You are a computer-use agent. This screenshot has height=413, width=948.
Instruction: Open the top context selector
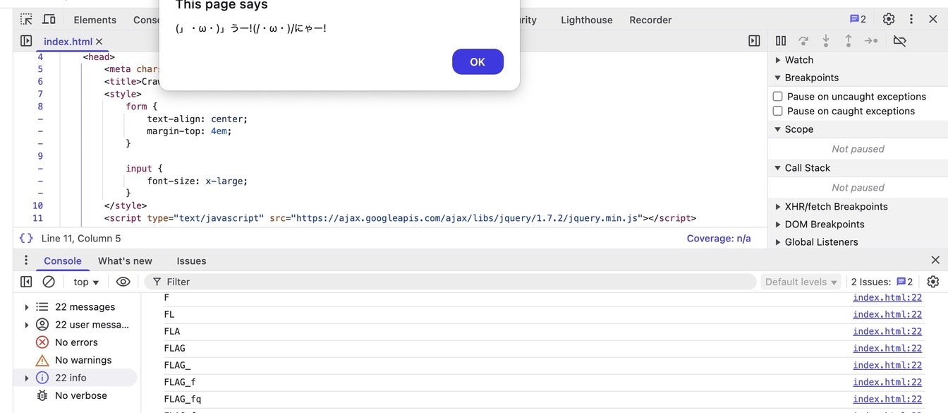pyautogui.click(x=86, y=282)
